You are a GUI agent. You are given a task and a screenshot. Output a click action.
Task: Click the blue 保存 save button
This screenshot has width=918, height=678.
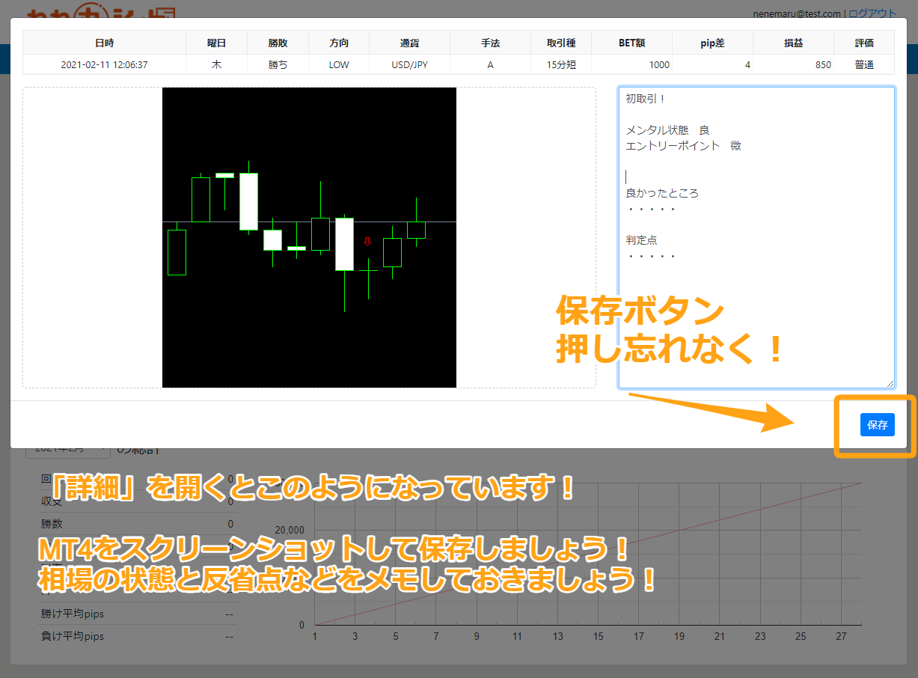(877, 424)
